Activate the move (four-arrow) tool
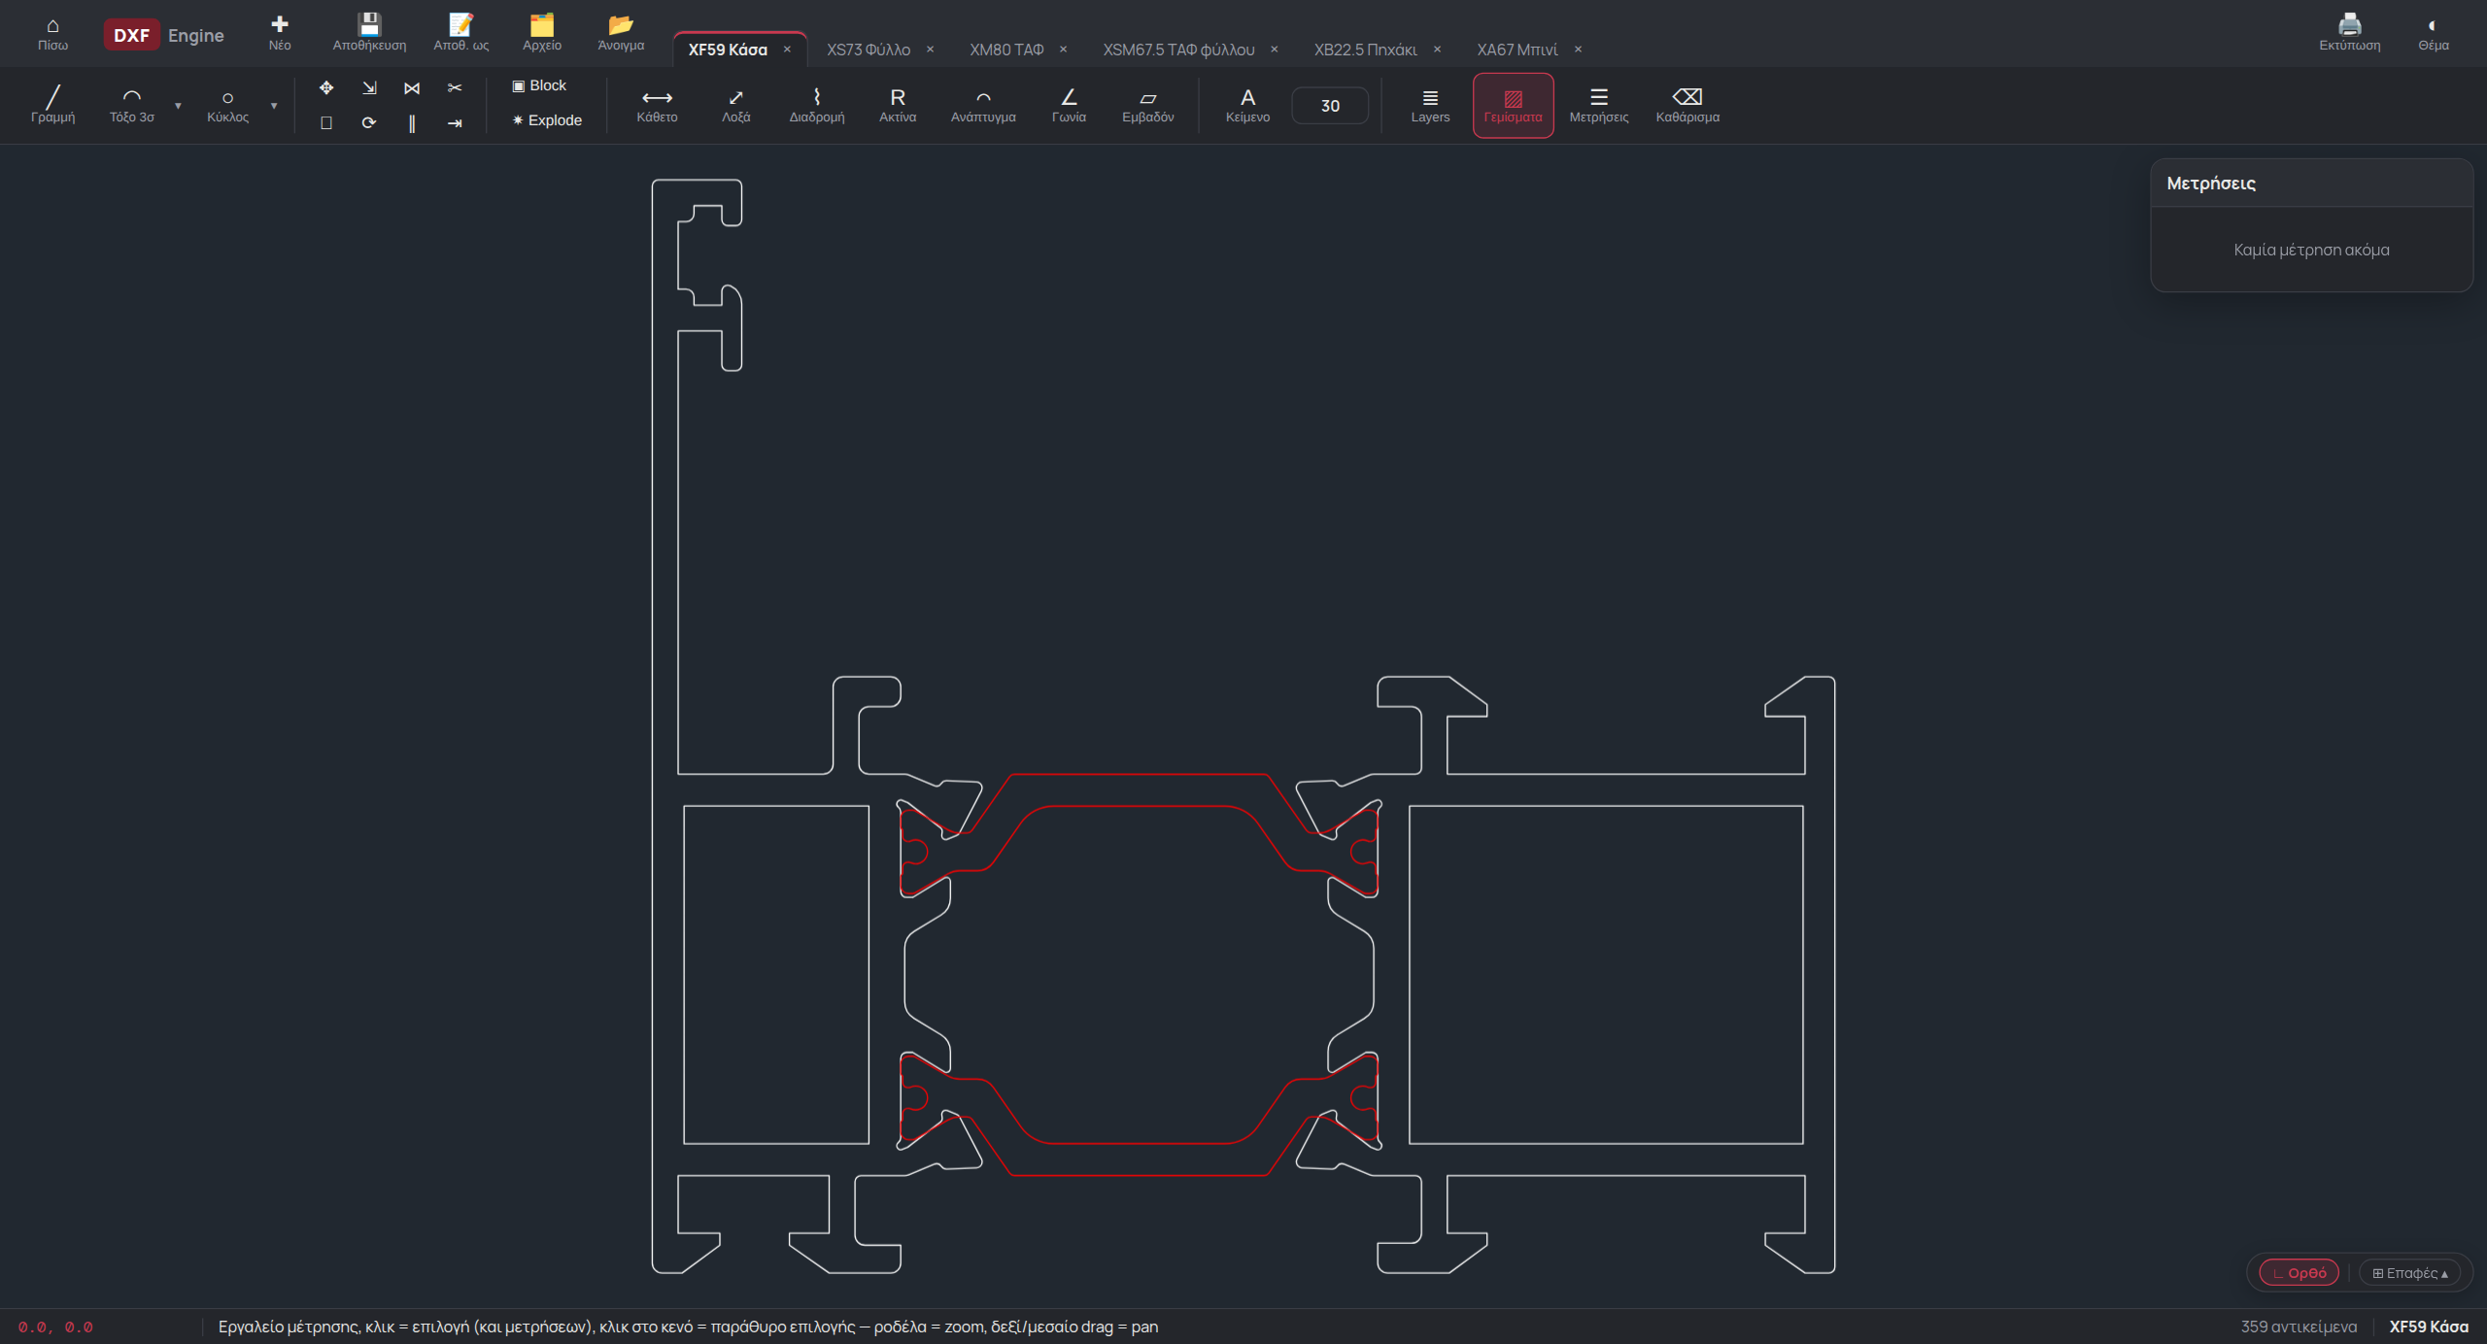2487x1344 pixels. point(326,87)
